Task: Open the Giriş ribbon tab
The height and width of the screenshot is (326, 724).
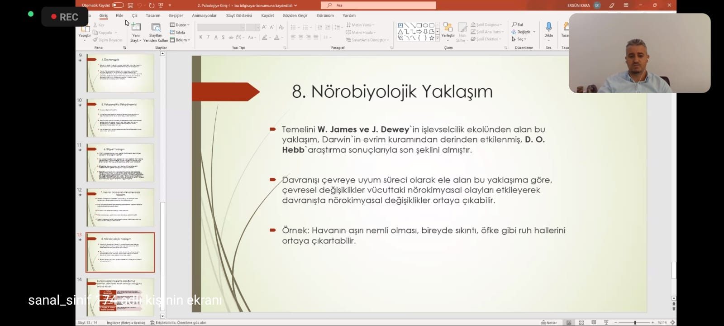Action: click(x=104, y=15)
